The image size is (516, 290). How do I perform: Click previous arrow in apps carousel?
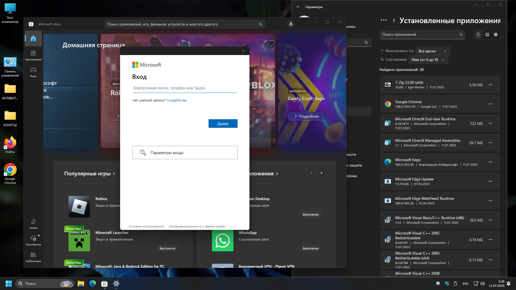(311, 173)
